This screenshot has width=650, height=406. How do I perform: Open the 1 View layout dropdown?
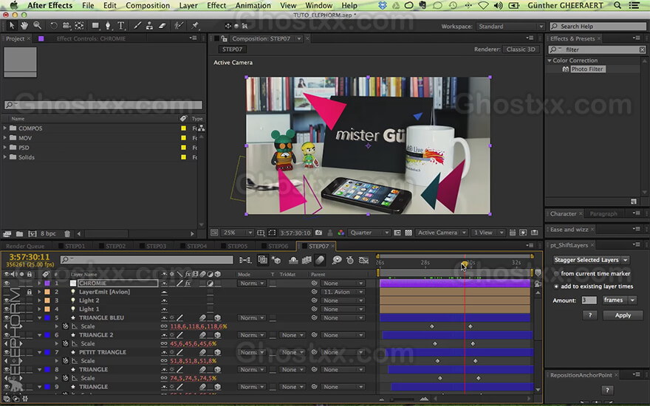(488, 233)
